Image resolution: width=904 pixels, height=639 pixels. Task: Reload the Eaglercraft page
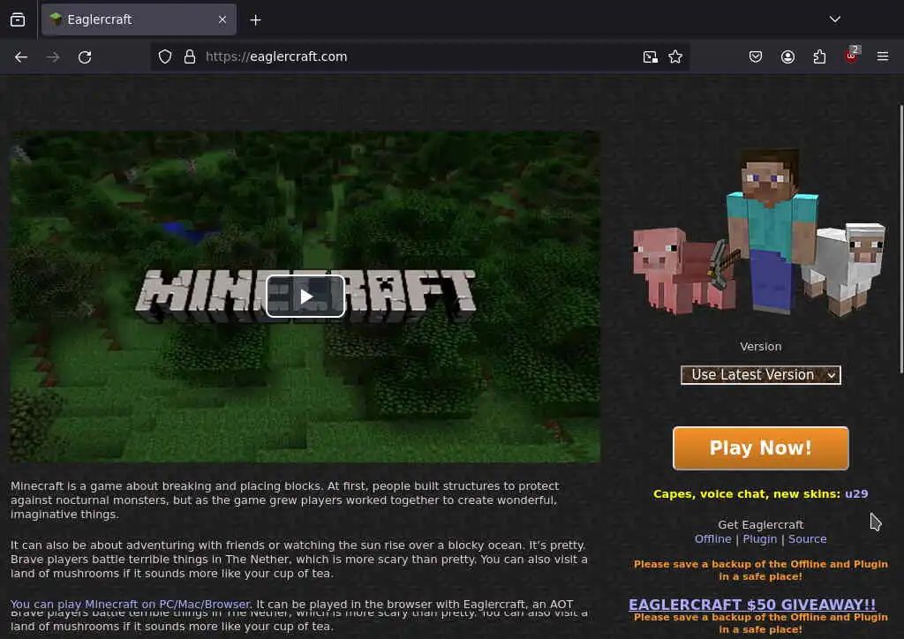pos(85,57)
